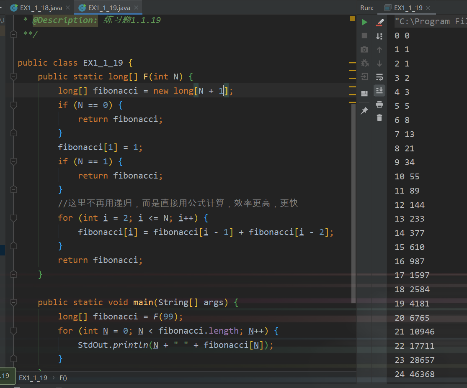Click the camera thread dump icon
467x388 pixels.
pos(364,50)
